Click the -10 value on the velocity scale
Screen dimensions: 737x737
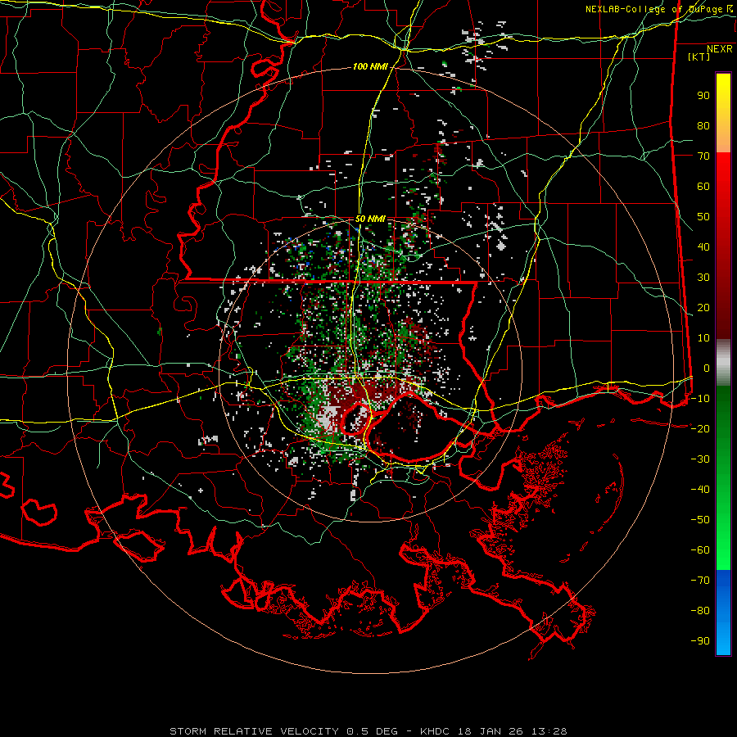click(700, 399)
